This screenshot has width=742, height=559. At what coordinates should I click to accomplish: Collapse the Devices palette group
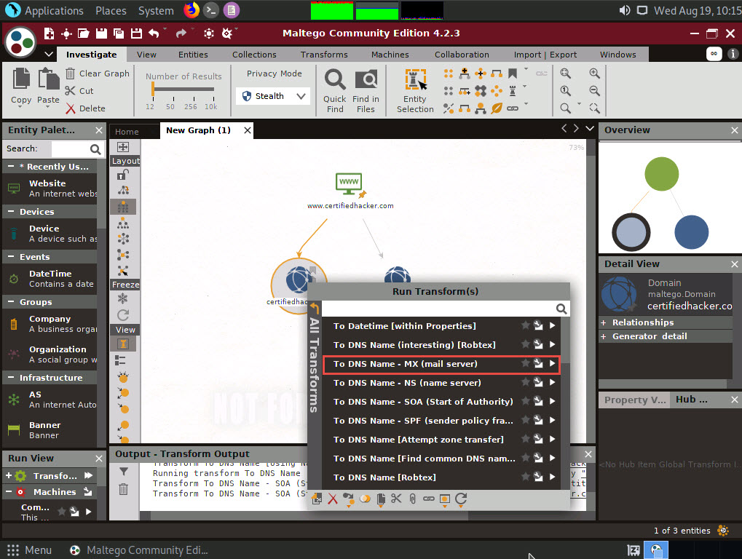(x=10, y=211)
